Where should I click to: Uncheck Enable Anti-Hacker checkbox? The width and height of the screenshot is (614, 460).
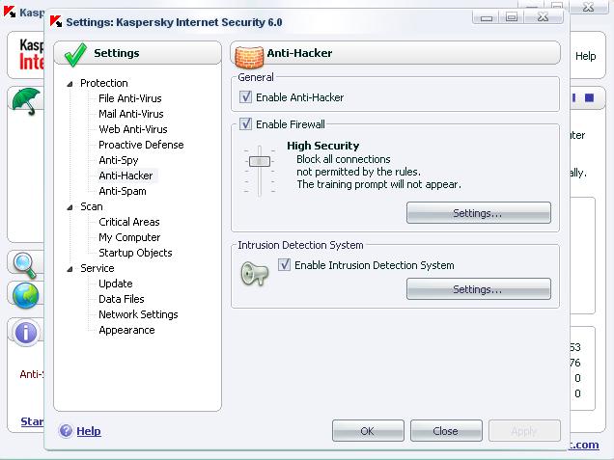tap(245, 97)
